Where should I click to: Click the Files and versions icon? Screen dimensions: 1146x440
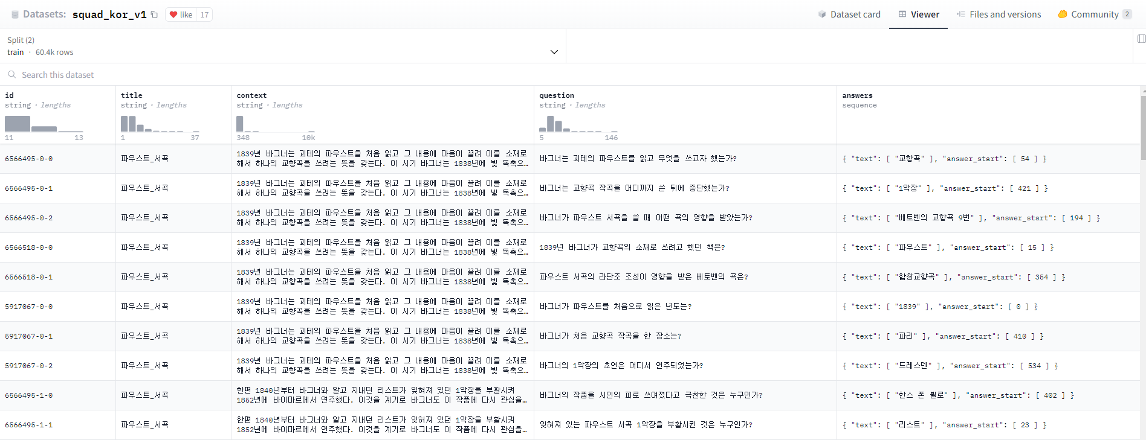pos(960,14)
